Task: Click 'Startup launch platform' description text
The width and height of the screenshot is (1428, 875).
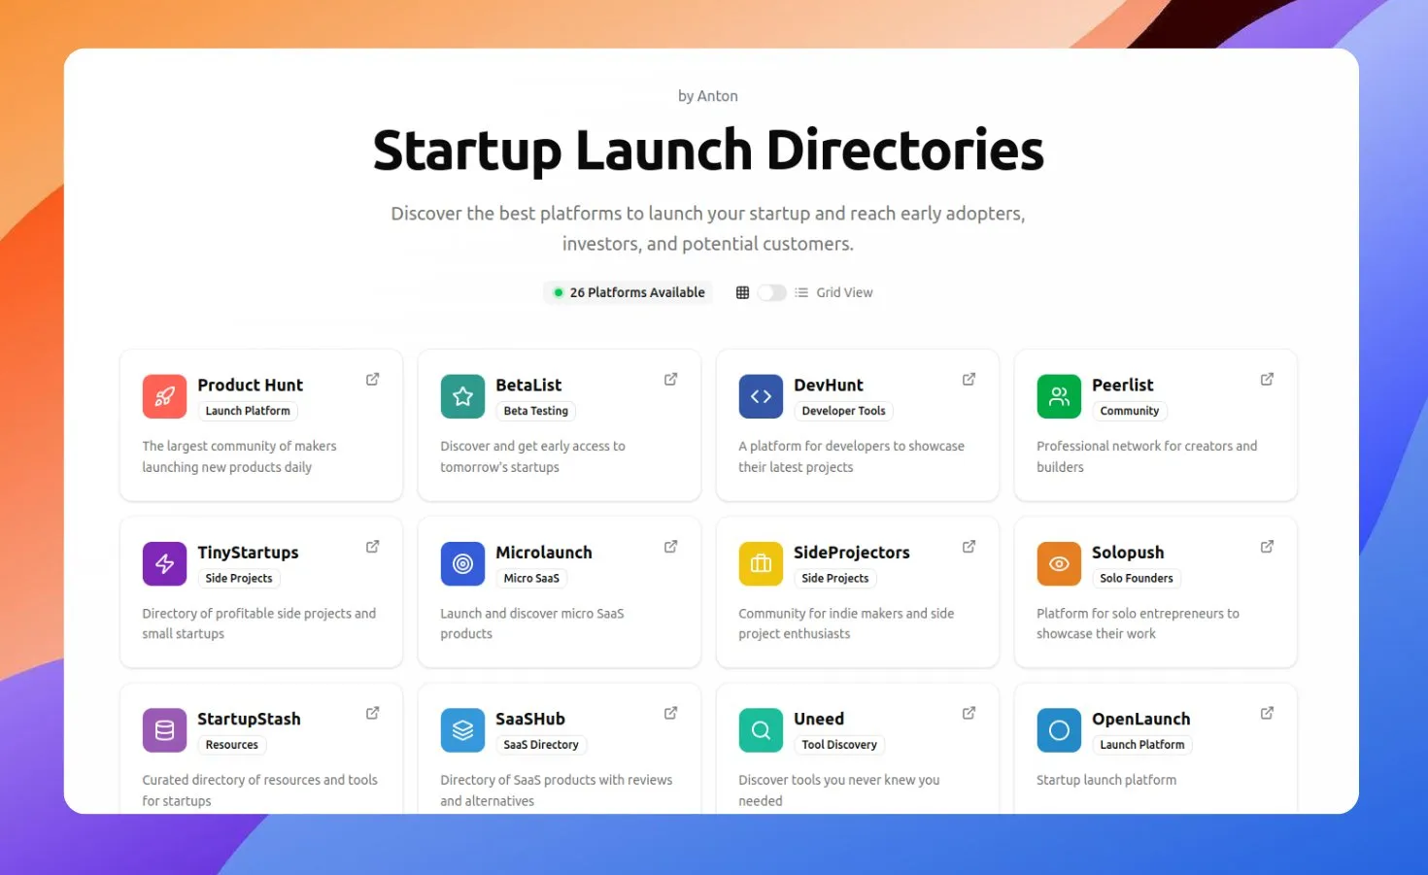Action: click(x=1106, y=780)
